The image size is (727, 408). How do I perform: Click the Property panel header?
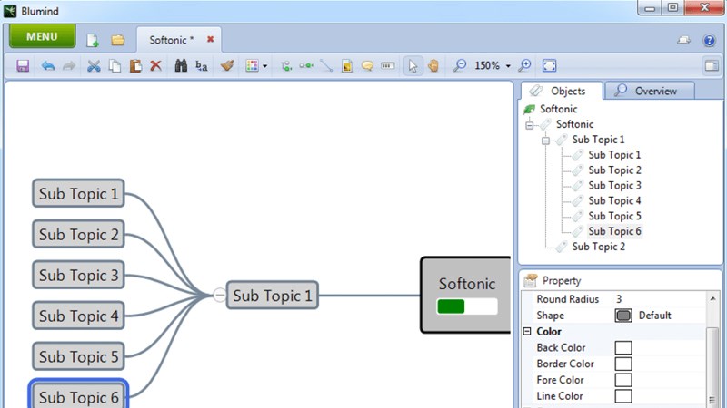[620, 281]
